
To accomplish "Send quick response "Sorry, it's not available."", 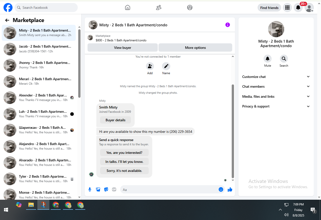I will (124, 171).
